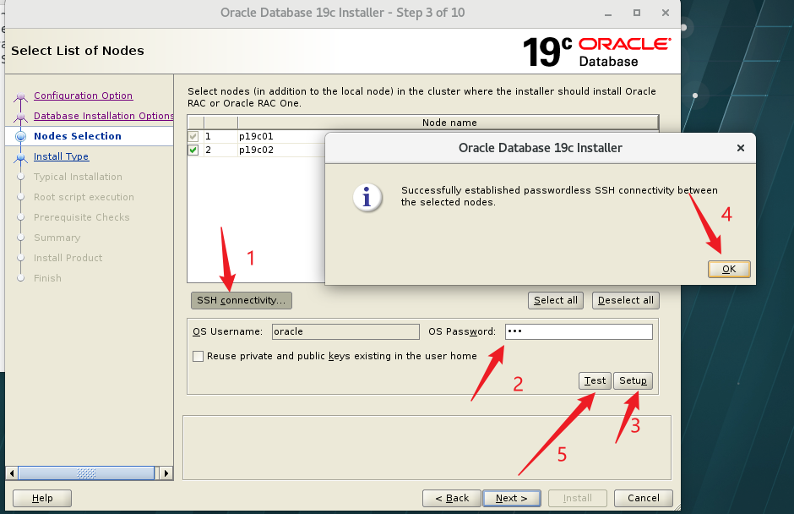
Task: Click the Configuration Option step bullet icon
Action: click(21, 96)
